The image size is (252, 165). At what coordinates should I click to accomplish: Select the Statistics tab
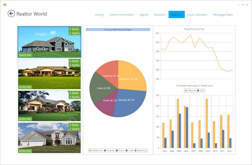point(176,15)
